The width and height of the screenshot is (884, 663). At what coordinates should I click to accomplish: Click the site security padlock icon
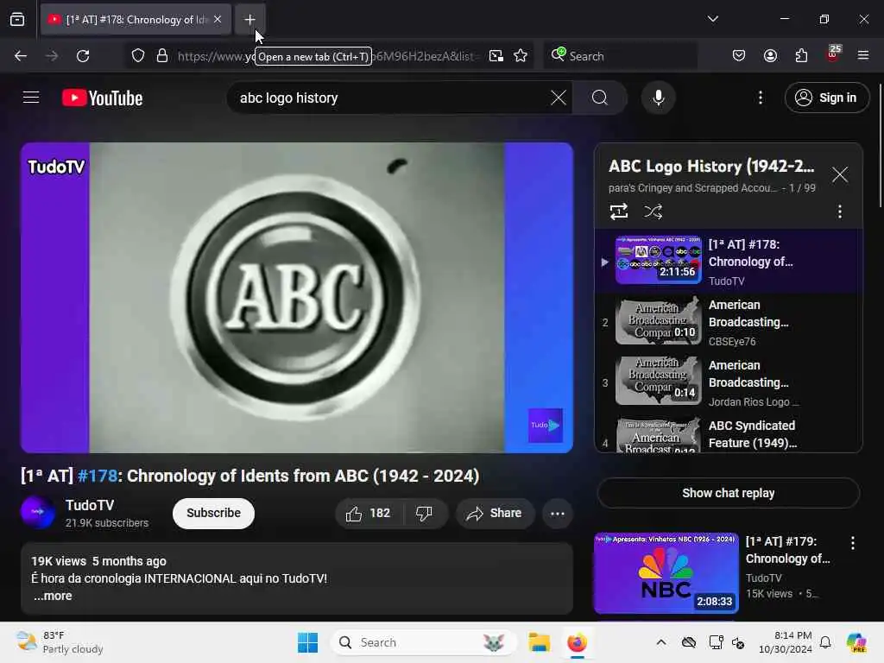tap(162, 56)
